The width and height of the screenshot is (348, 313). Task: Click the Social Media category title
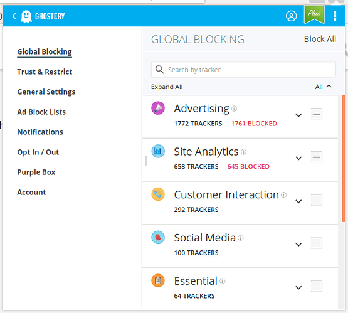point(204,238)
